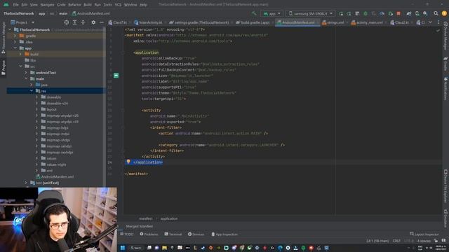Open the Code menu
The image size is (449, 252).
[x=61, y=5]
